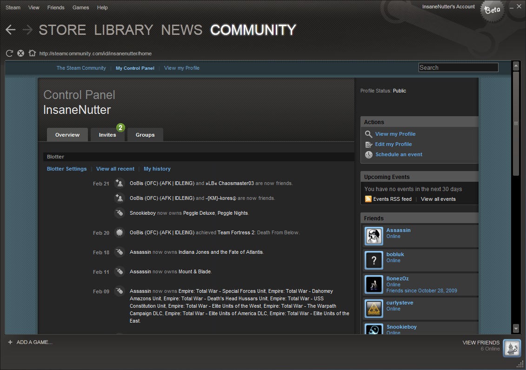Click the scrollbar down arrow
This screenshot has width=526, height=370.
[x=516, y=329]
